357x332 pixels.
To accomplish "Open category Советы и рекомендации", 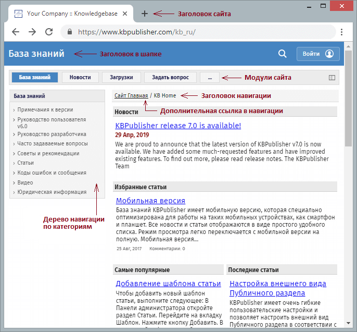I will (x=48, y=153).
